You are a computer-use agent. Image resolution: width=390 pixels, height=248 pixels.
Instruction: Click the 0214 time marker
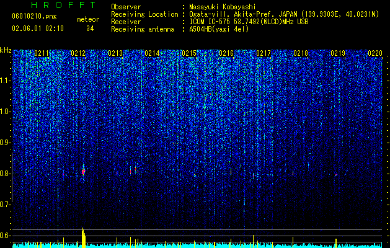tap(152, 53)
